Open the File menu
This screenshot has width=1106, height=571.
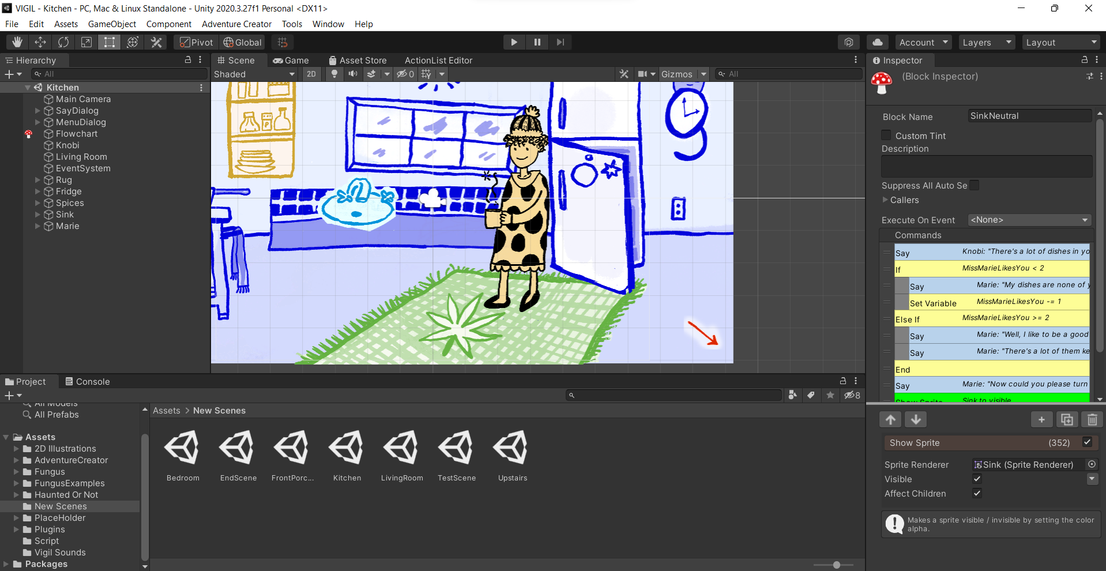12,24
